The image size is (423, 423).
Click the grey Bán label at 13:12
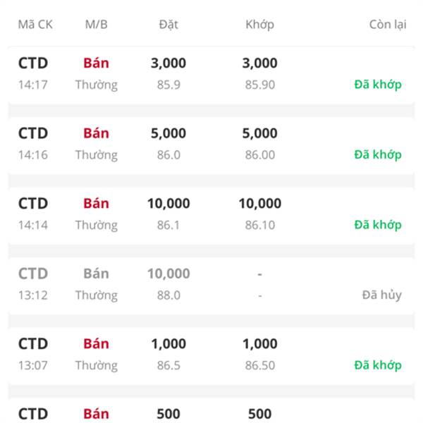[x=97, y=274]
